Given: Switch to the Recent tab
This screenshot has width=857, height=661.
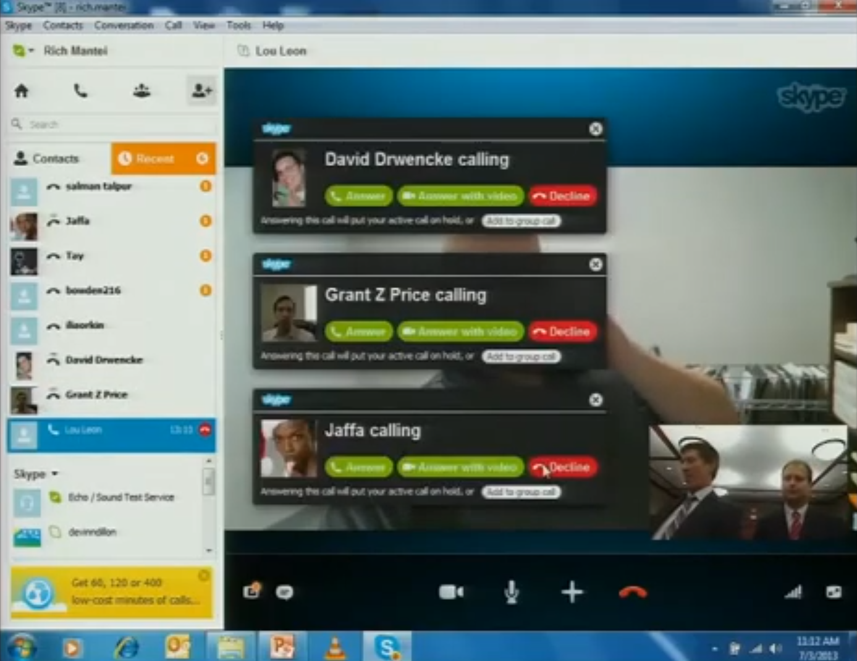Looking at the screenshot, I should tap(164, 159).
